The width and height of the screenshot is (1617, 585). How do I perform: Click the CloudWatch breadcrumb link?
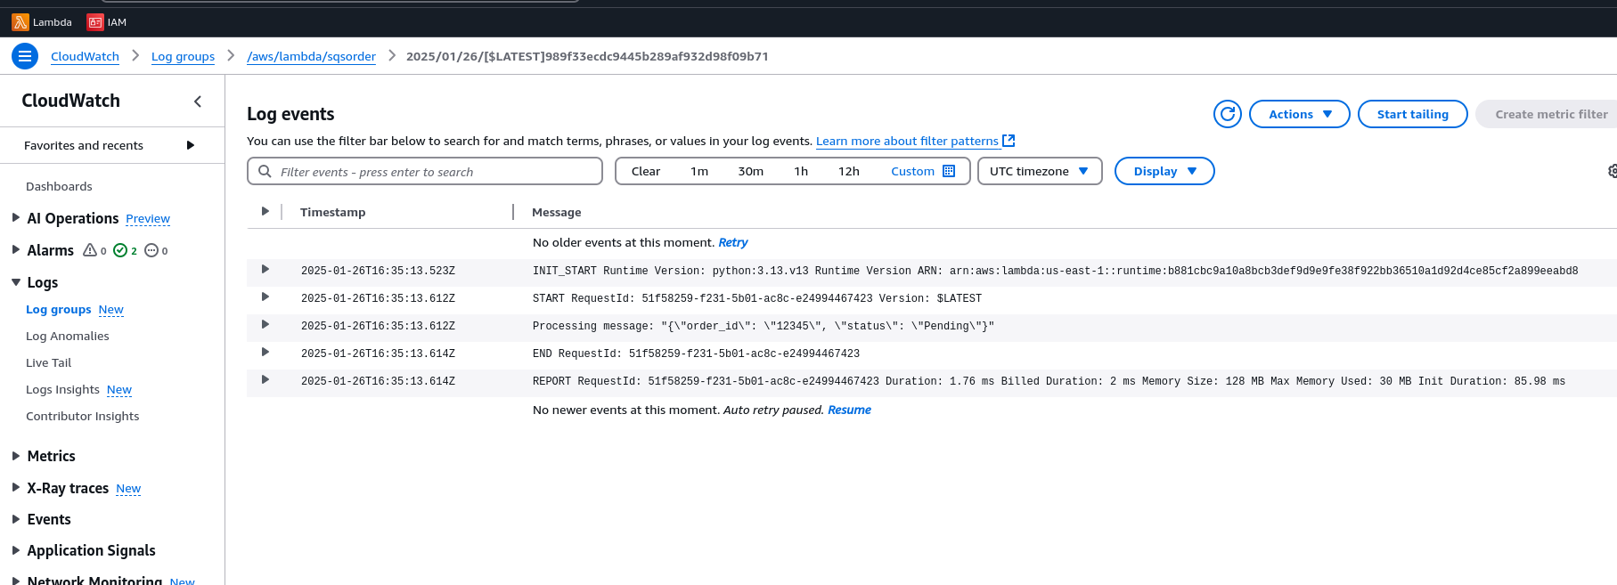pos(85,56)
